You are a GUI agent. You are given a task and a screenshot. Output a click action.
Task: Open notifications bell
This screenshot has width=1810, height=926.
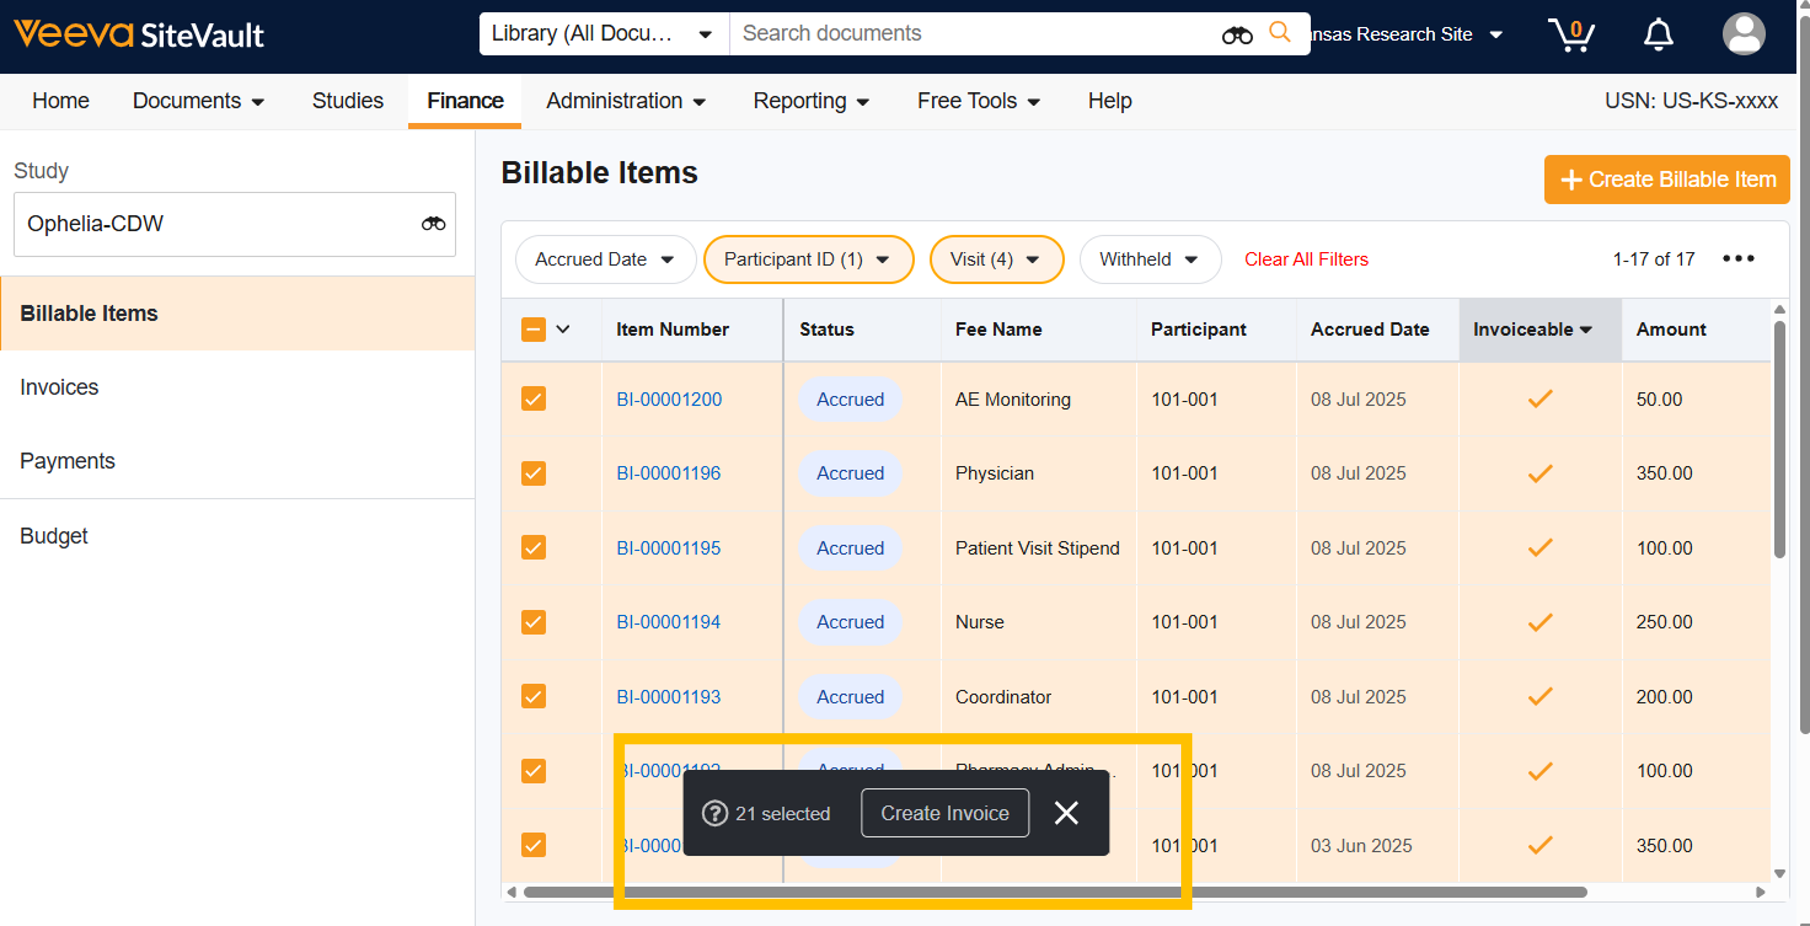[1657, 34]
